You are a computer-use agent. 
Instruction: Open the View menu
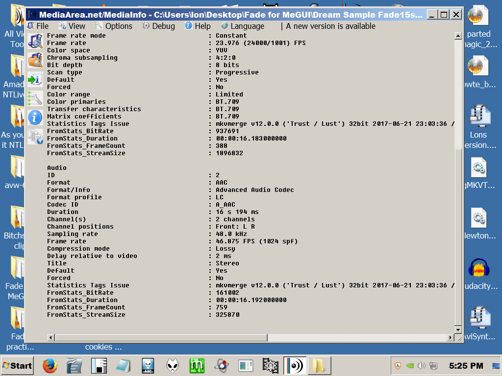coord(72,26)
